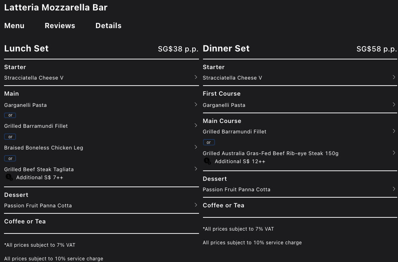Switch to the Menu tab
Screen dimensions: 398x262
(x=14, y=26)
